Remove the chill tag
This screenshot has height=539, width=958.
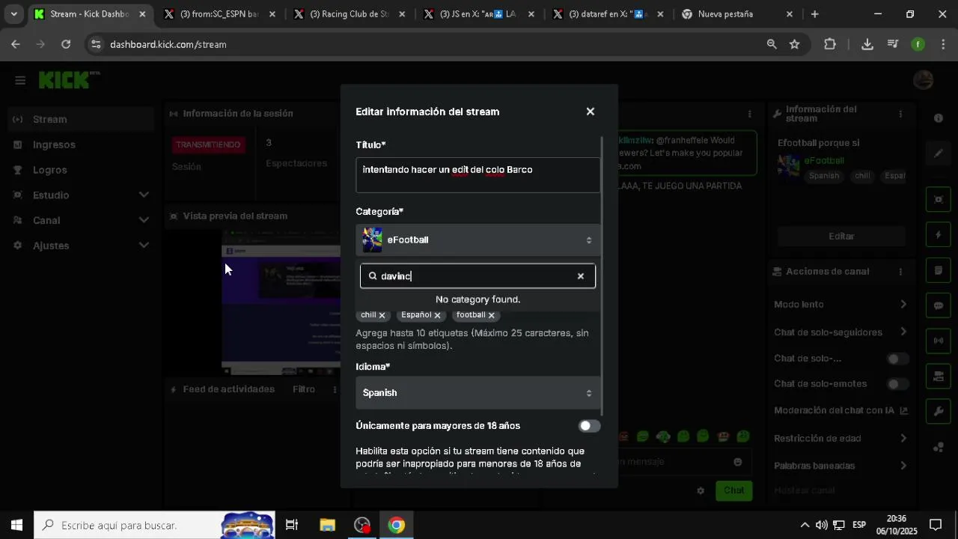click(x=382, y=315)
